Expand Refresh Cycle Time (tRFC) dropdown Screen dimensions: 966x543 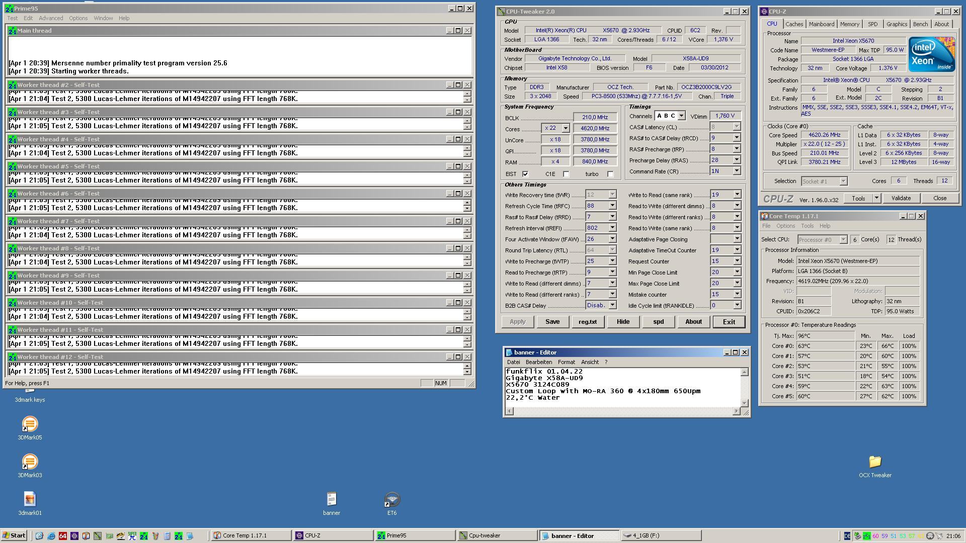click(612, 206)
